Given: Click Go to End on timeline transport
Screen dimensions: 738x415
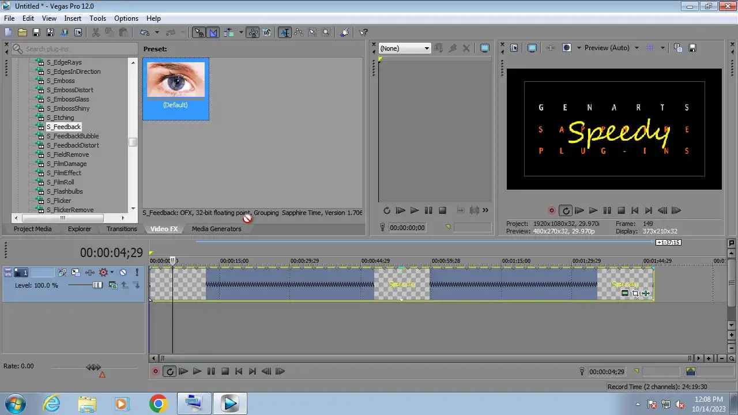Looking at the screenshot, I should 252,372.
